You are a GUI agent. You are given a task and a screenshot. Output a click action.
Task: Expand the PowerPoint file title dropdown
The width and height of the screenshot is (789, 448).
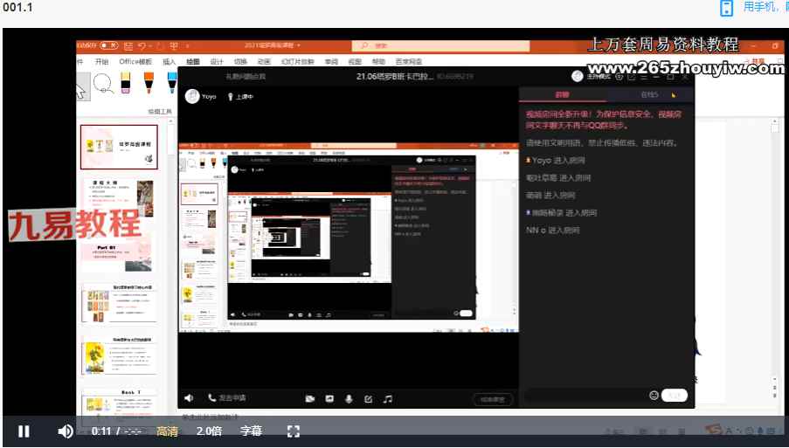pos(299,45)
